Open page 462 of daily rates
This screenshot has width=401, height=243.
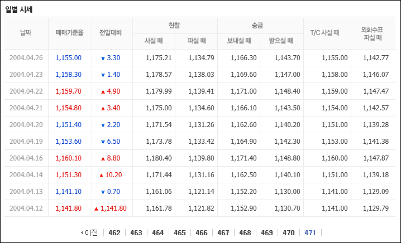114,233
